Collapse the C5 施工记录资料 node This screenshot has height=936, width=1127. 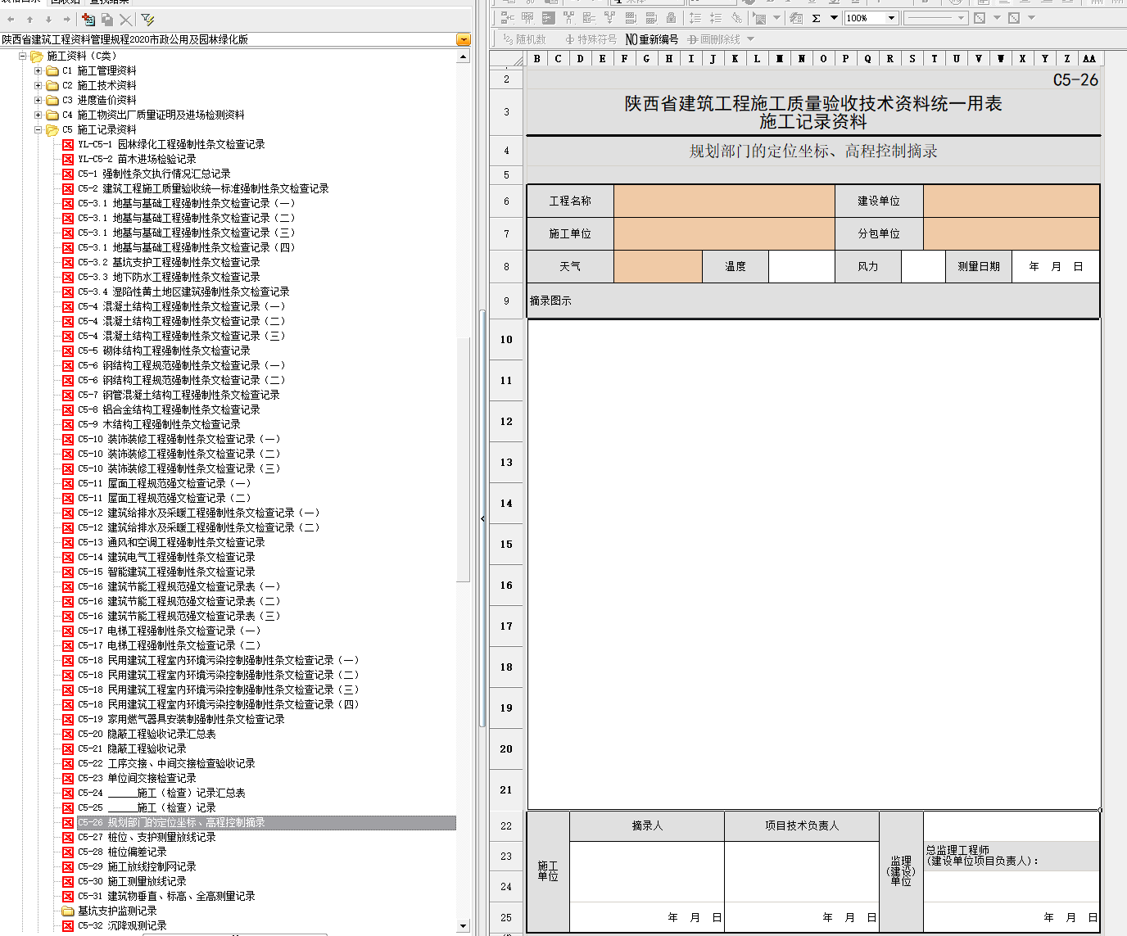[38, 130]
